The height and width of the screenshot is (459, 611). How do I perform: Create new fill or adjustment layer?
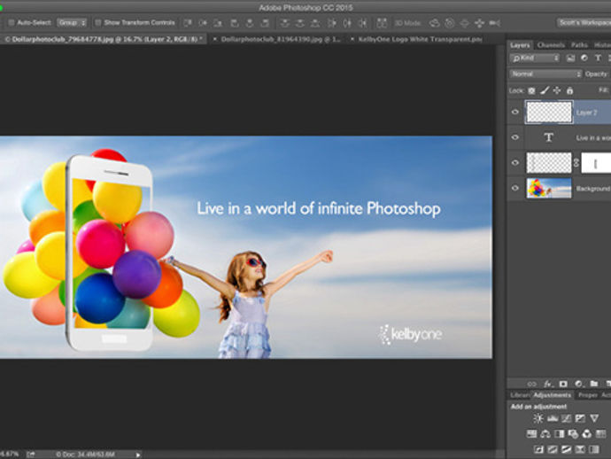pos(578,385)
